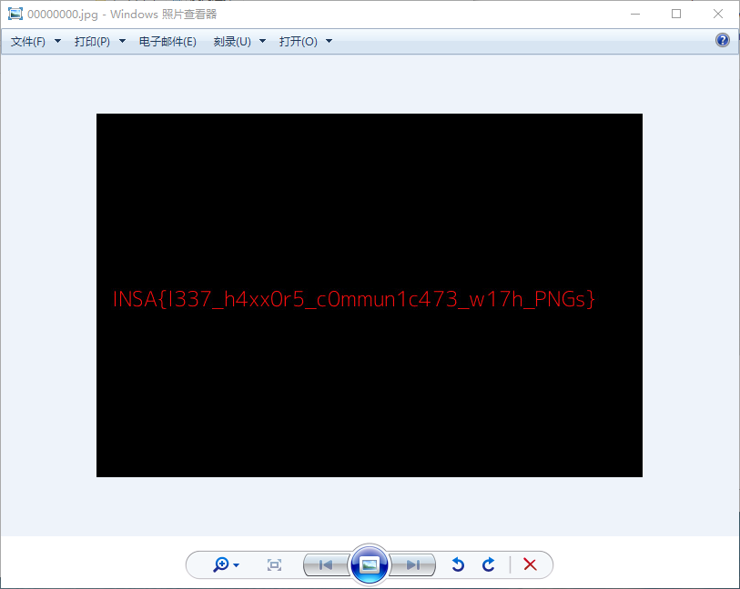Click the photo viewer title bar icon
This screenshot has width=740, height=589.
[x=15, y=15]
